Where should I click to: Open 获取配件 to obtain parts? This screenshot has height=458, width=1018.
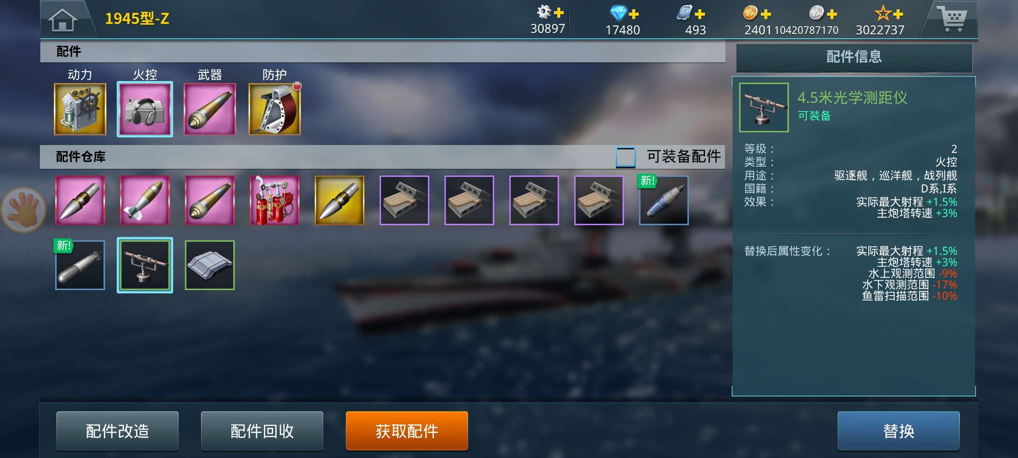tap(407, 431)
